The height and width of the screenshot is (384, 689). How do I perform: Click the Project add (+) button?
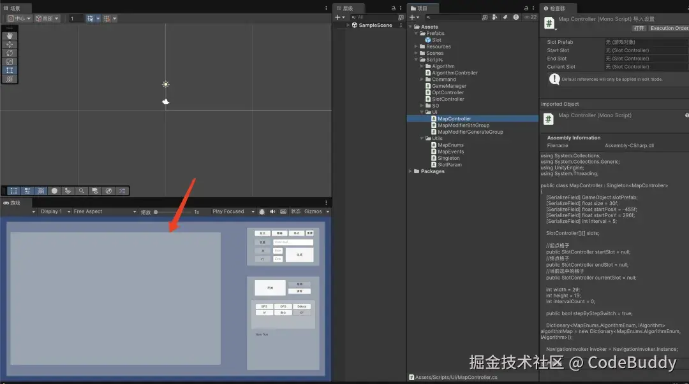coord(414,17)
